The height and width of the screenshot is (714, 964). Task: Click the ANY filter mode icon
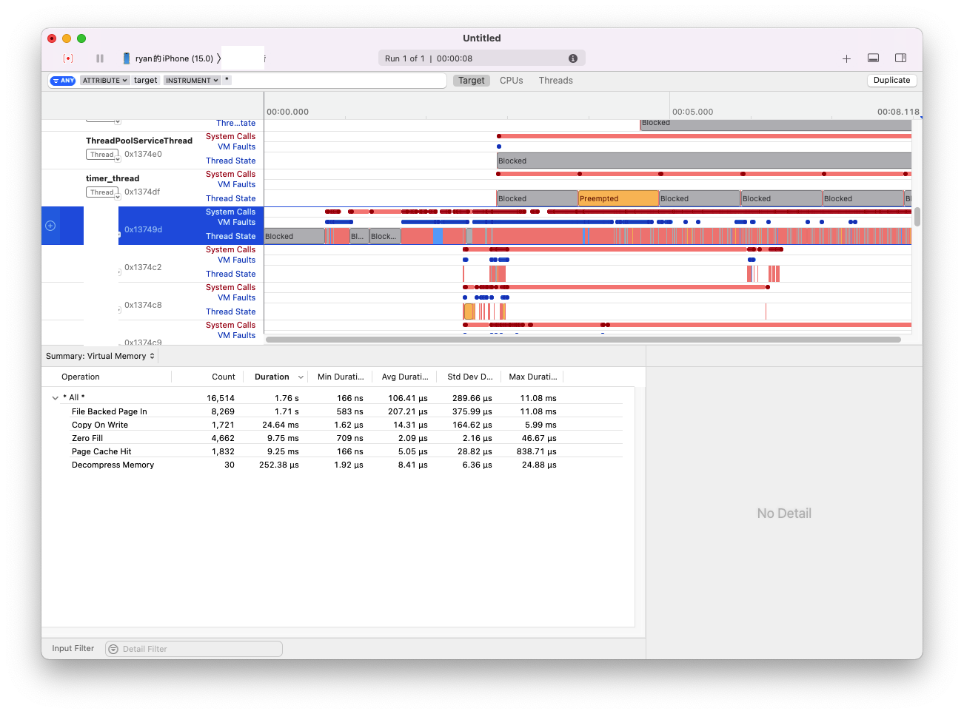(x=63, y=81)
